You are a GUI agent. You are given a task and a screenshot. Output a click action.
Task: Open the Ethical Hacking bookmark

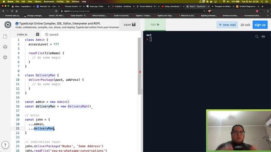pyautogui.click(x=98, y=16)
